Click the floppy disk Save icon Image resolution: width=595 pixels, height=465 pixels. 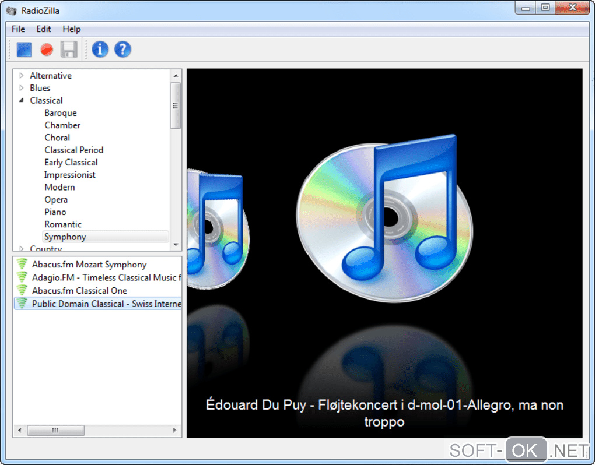point(69,50)
